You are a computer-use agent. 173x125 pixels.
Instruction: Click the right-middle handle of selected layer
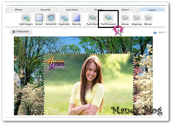point(134,94)
